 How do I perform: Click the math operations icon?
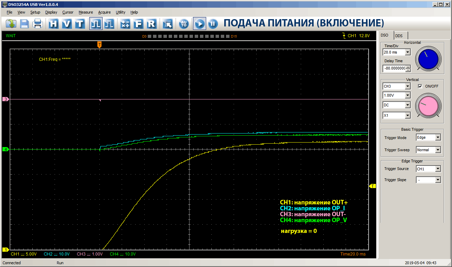(125, 24)
